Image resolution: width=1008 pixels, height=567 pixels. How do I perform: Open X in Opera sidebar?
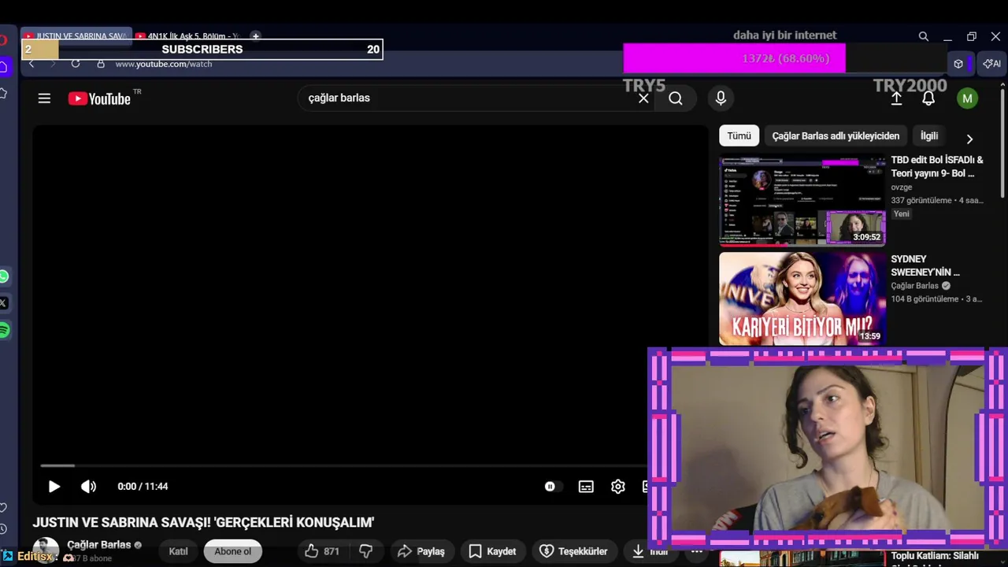click(4, 302)
